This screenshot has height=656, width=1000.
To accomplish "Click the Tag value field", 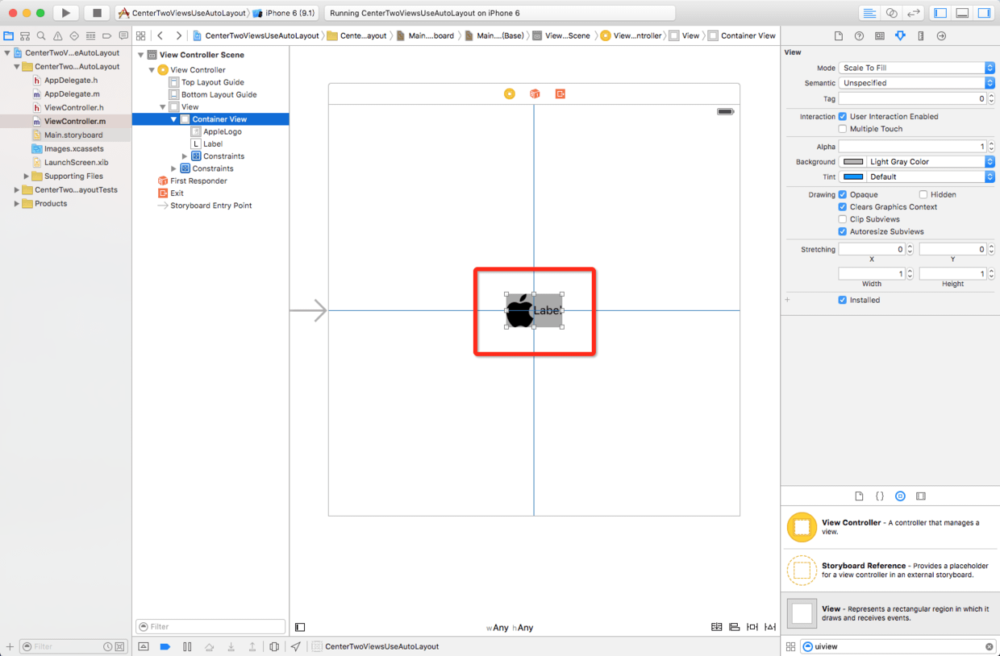I will coord(912,98).
